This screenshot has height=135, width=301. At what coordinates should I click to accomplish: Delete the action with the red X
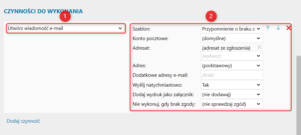289,28
